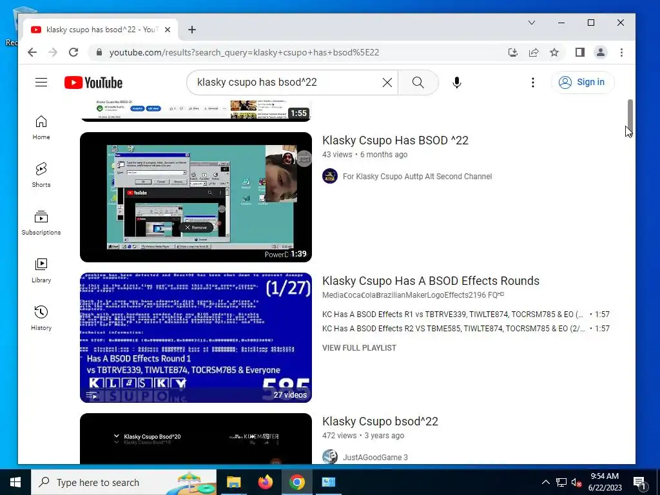Screen dimensions: 660x495
Task: Click the Sign in button
Action: coord(583,82)
